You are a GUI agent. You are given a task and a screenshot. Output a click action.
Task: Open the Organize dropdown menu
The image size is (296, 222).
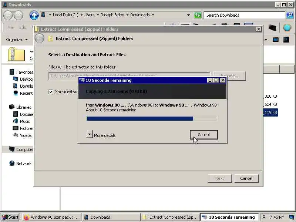tap(17, 40)
